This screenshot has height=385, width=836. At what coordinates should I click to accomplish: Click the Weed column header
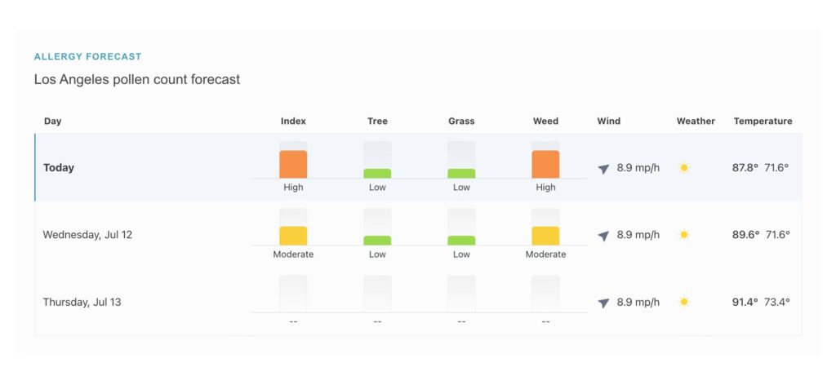(545, 122)
